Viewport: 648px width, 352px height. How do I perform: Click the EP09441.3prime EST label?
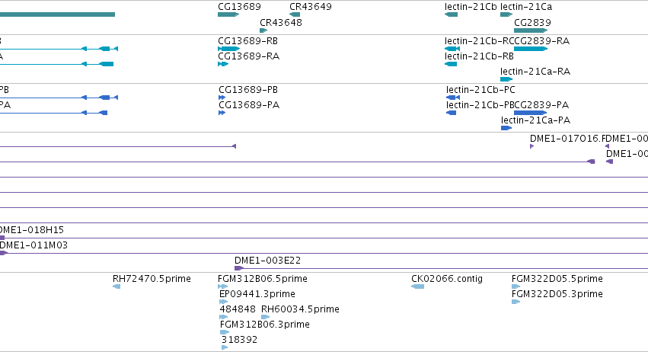(257, 294)
